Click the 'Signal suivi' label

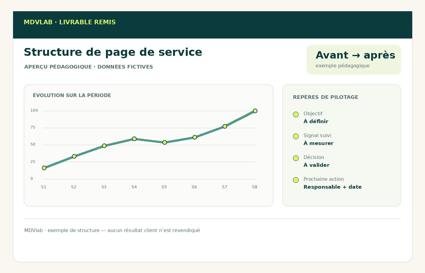pos(317,135)
